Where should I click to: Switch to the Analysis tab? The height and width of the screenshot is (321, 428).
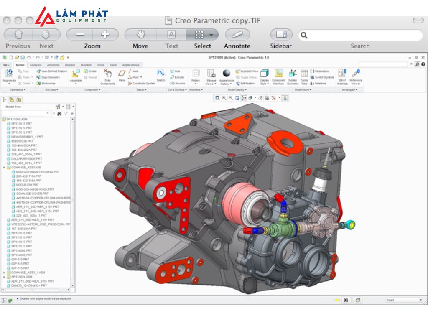click(36, 65)
